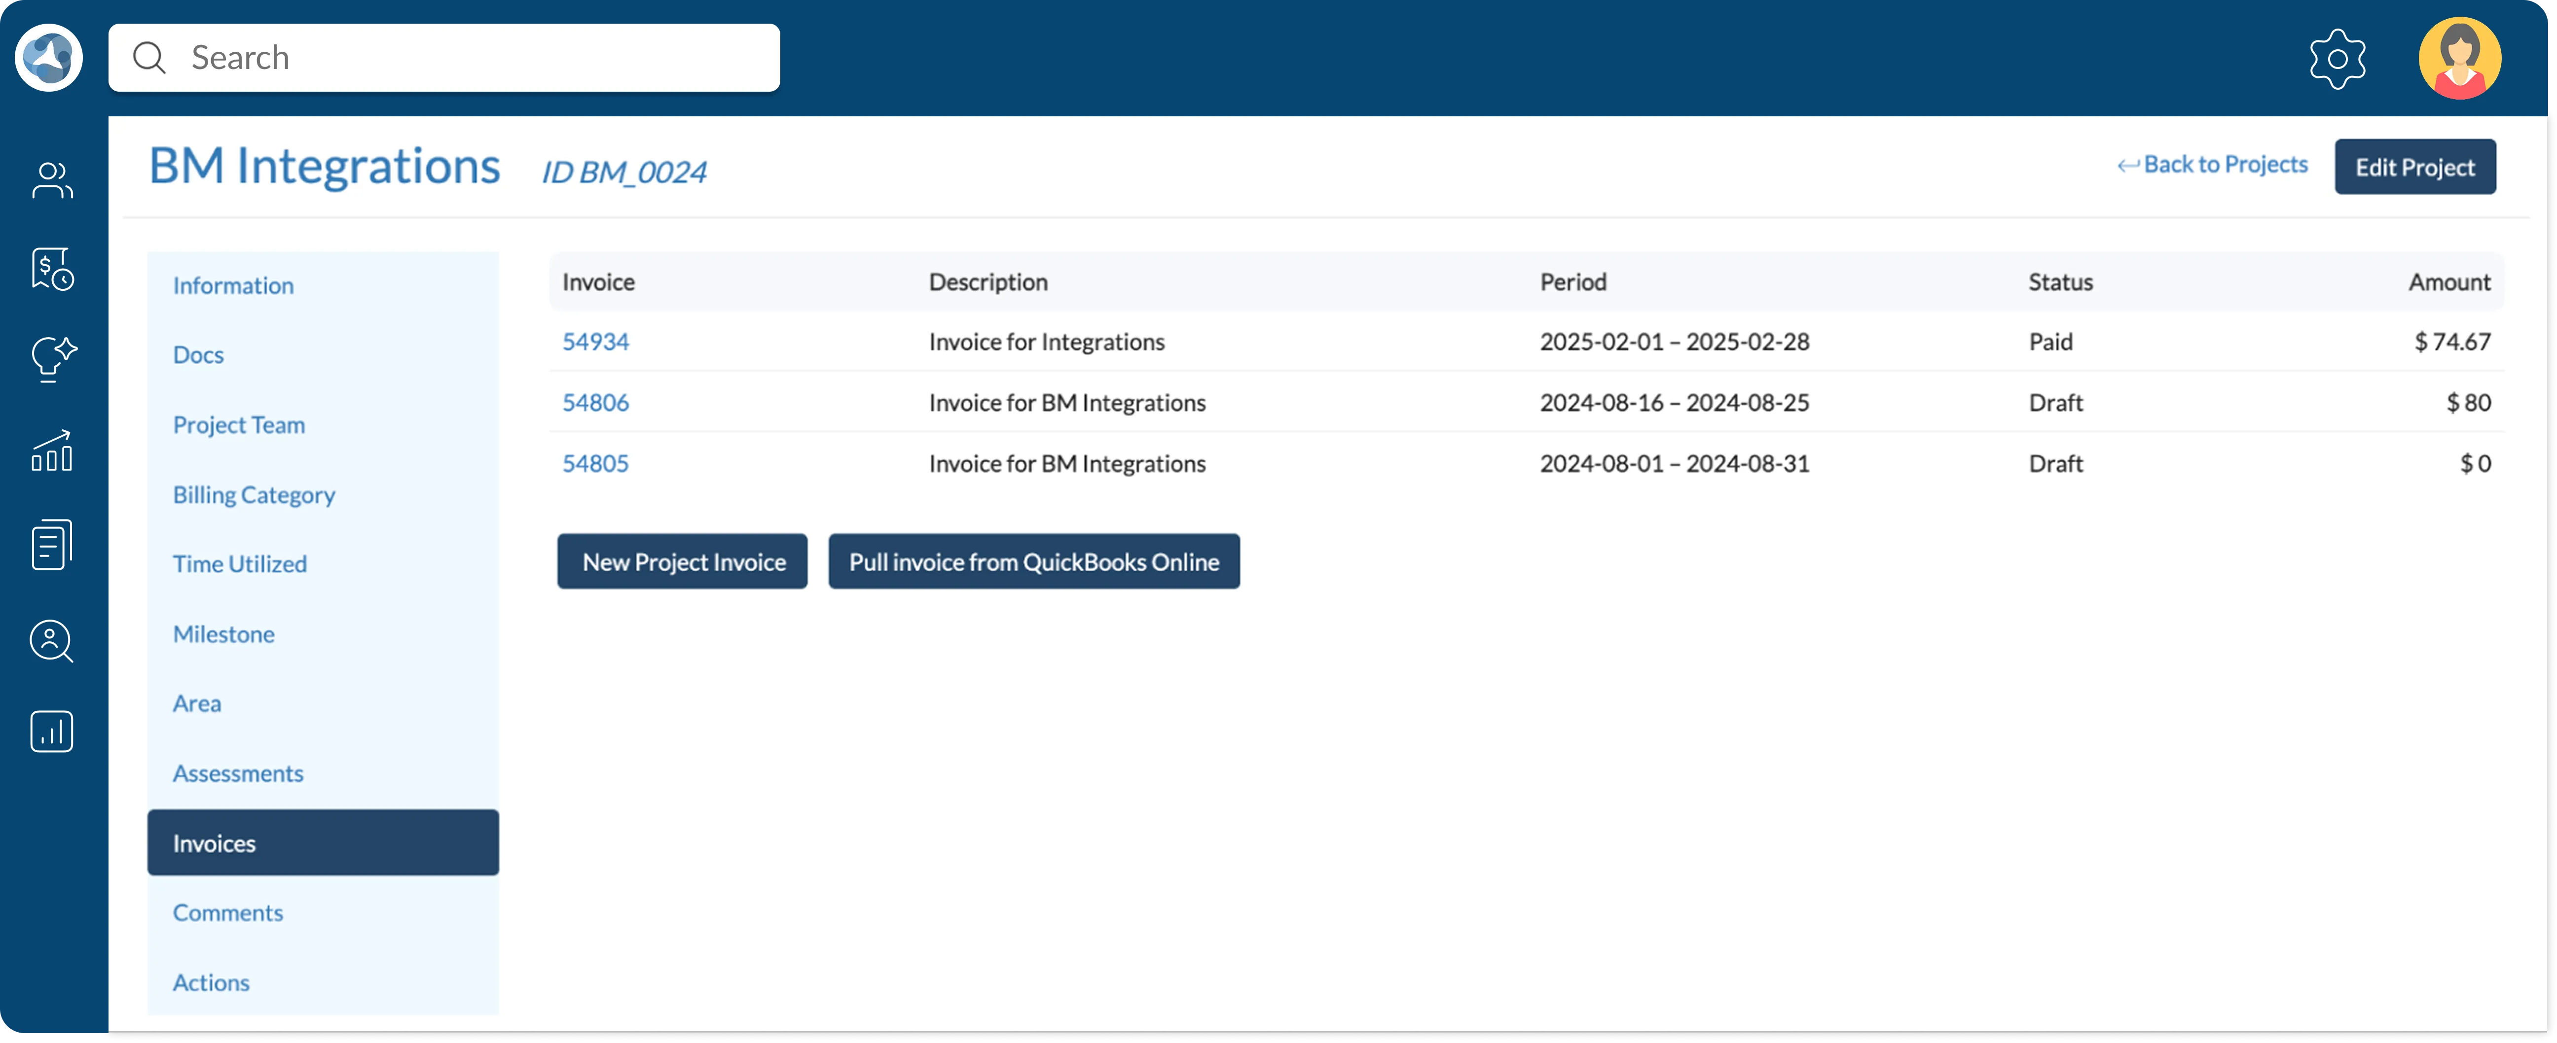Image resolution: width=2557 pixels, height=1043 pixels.
Task: Select the billing invoices icon in the sidebar
Action: [51, 269]
